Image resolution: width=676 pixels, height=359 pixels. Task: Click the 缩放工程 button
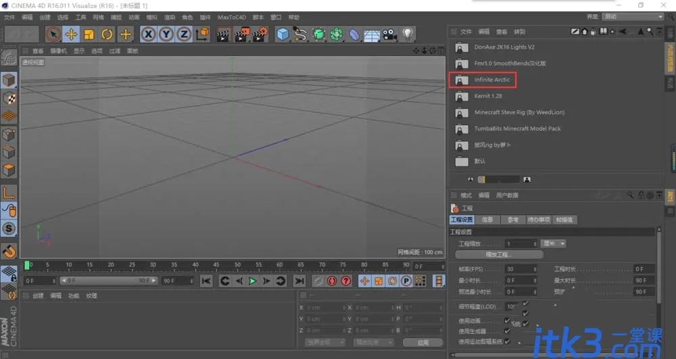[x=499, y=255]
